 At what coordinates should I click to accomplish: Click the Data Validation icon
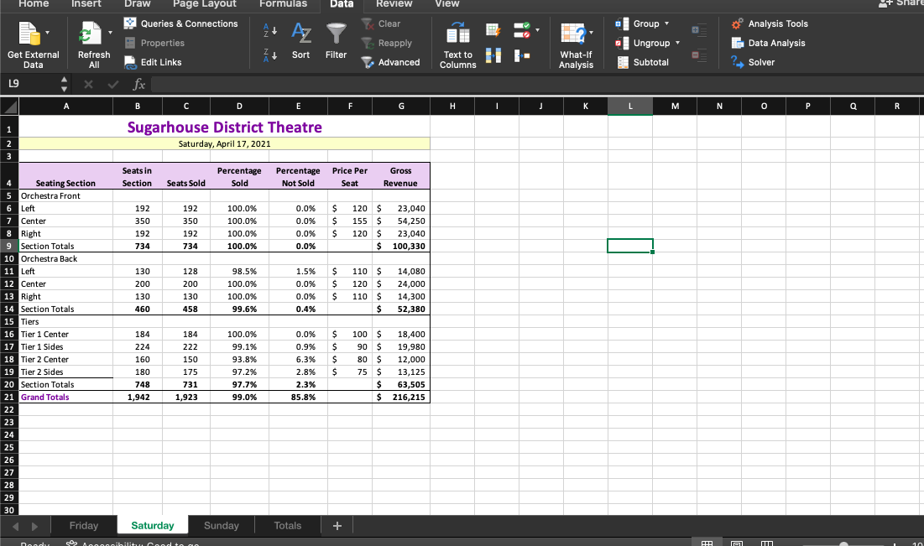pos(521,30)
